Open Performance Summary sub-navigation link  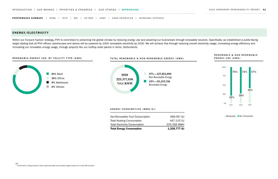28,18
